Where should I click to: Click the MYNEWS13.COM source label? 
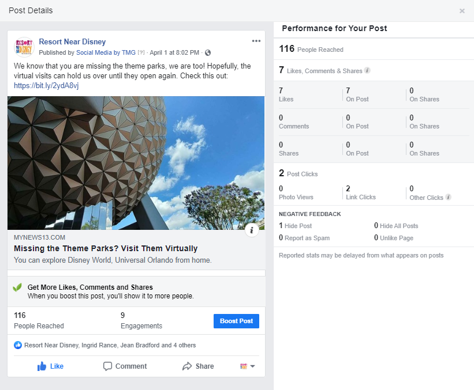(39, 237)
